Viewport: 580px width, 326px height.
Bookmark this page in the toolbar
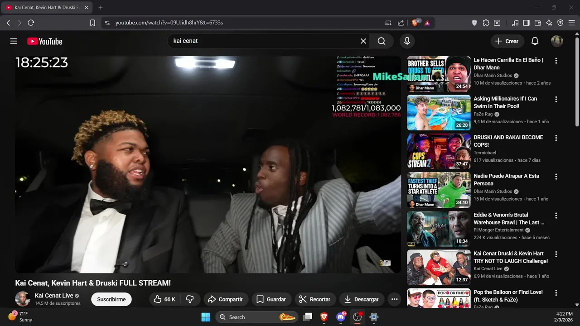pyautogui.click(x=92, y=23)
